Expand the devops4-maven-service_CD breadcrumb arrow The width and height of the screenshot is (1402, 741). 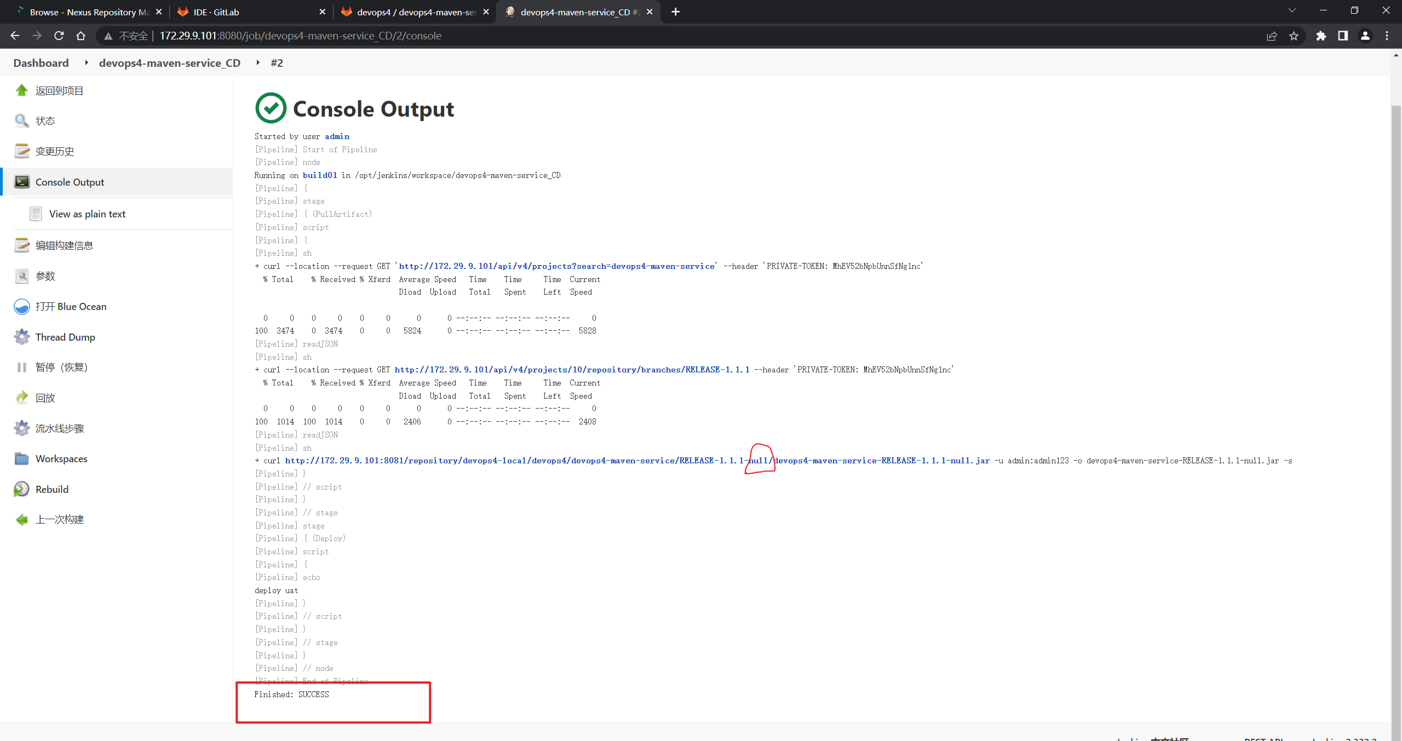click(258, 63)
